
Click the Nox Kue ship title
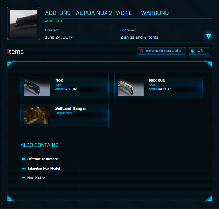[157, 80]
